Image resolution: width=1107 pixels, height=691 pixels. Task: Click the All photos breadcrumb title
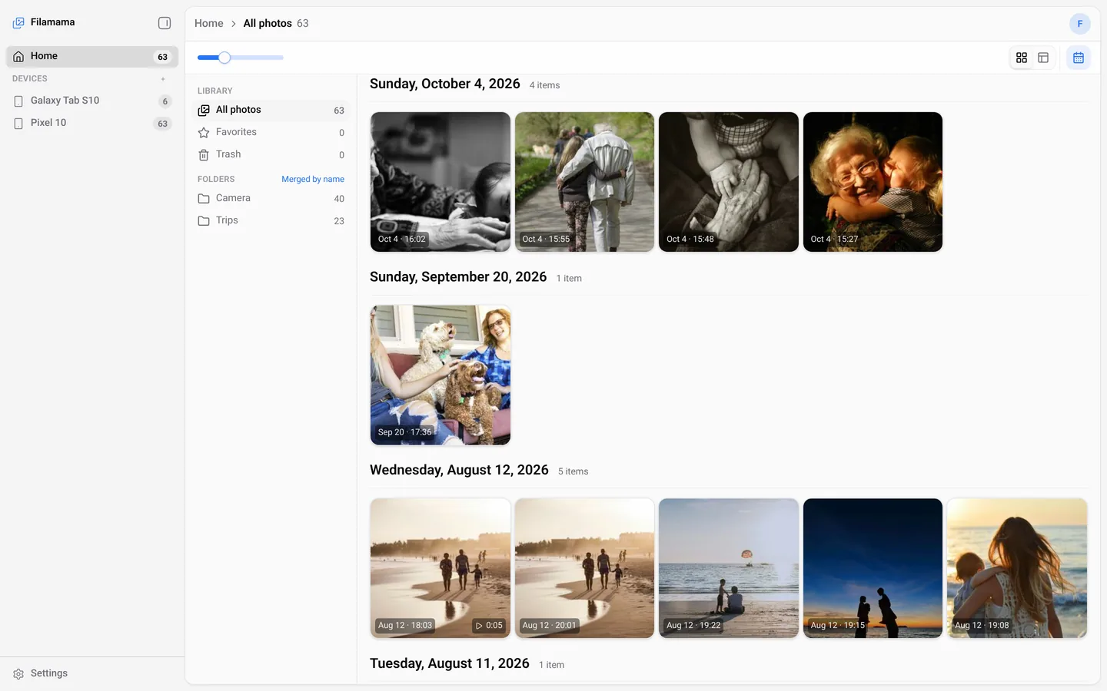tap(268, 24)
